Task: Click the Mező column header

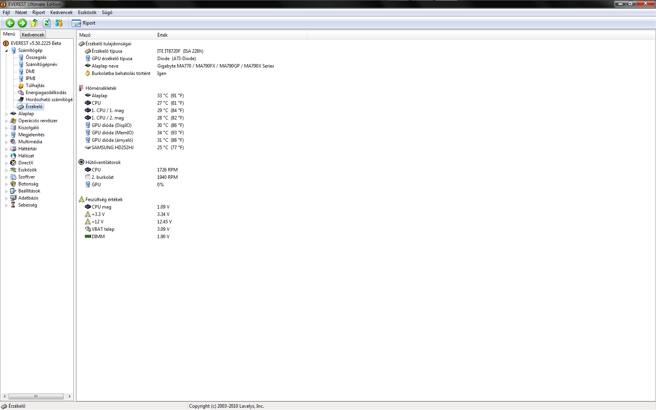Action: [x=116, y=35]
